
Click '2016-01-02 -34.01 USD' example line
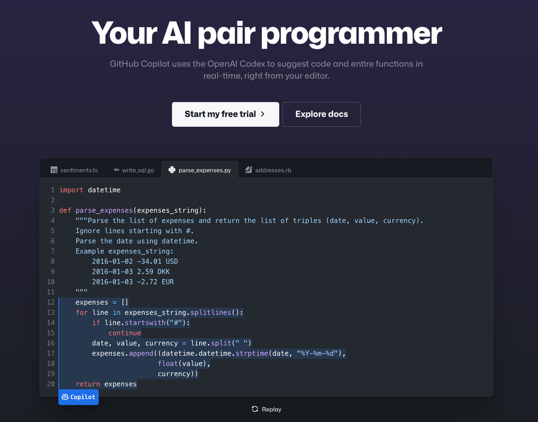135,261
